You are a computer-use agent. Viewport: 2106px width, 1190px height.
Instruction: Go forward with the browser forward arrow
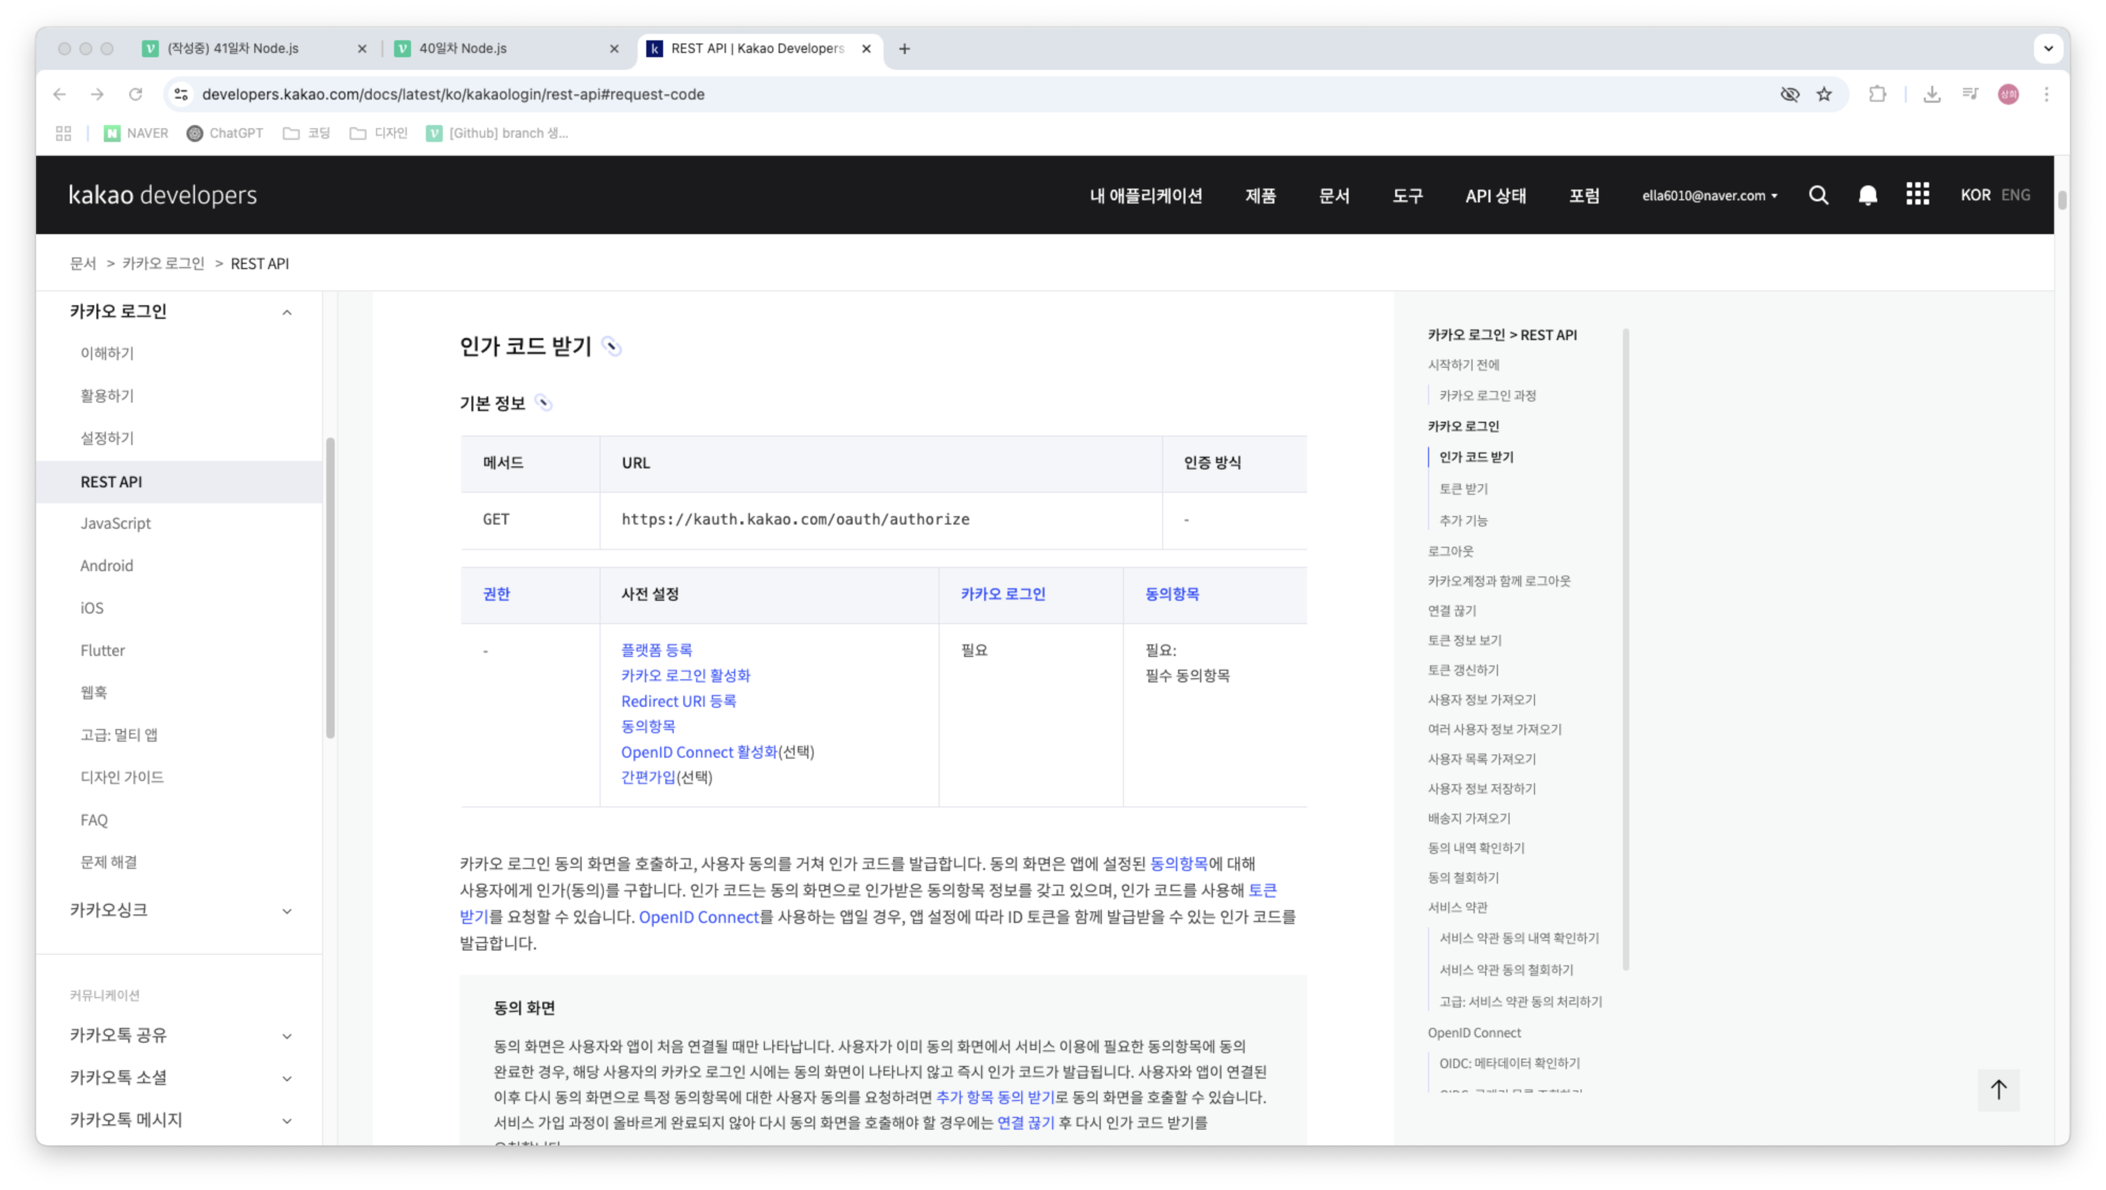[97, 94]
